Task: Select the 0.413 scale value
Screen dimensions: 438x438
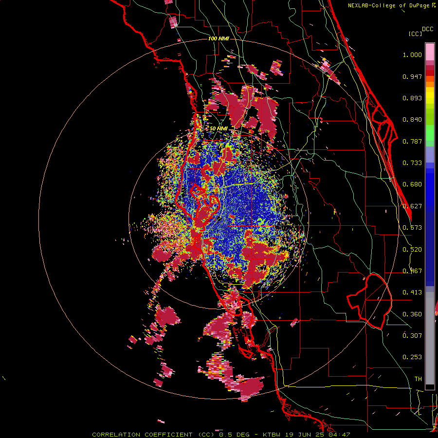Action: 412,292
